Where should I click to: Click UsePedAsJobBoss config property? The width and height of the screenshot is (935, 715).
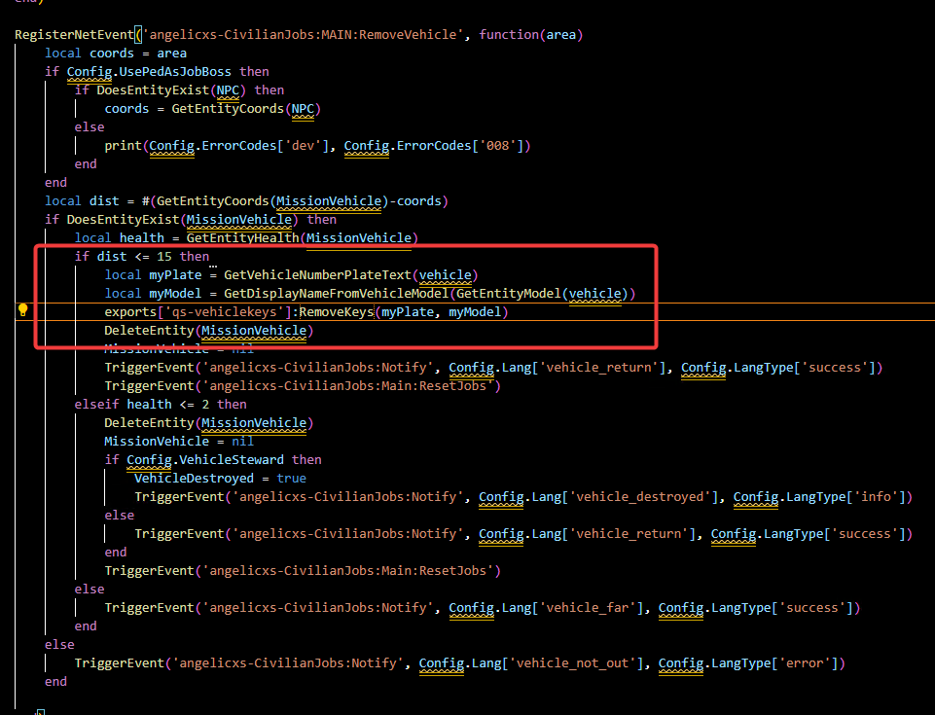click(x=175, y=72)
